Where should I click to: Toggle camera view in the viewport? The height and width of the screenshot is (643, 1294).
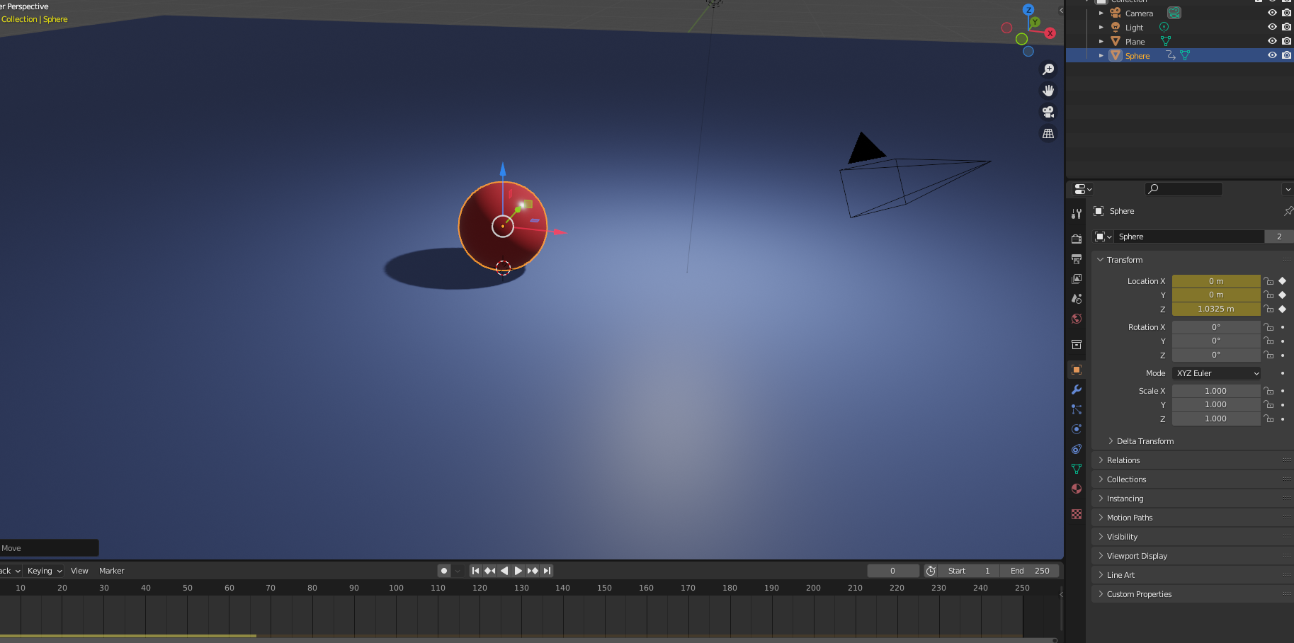pyautogui.click(x=1048, y=112)
